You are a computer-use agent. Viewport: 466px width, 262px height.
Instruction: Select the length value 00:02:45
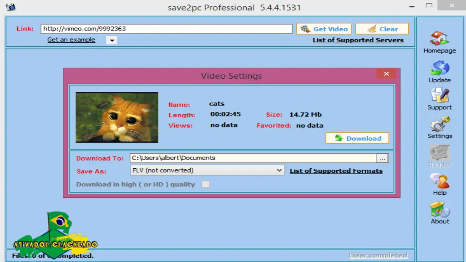(226, 114)
